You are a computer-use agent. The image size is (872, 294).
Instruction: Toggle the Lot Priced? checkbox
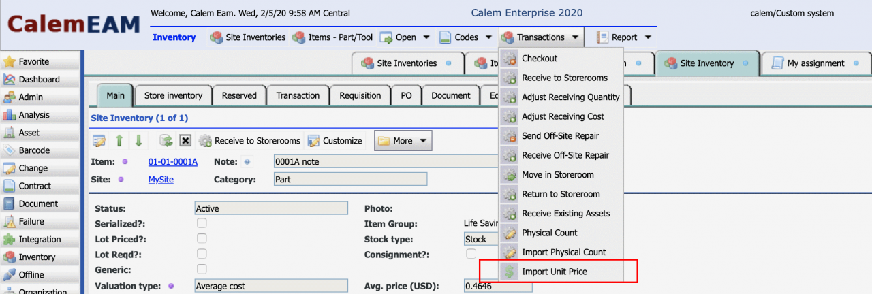point(202,238)
